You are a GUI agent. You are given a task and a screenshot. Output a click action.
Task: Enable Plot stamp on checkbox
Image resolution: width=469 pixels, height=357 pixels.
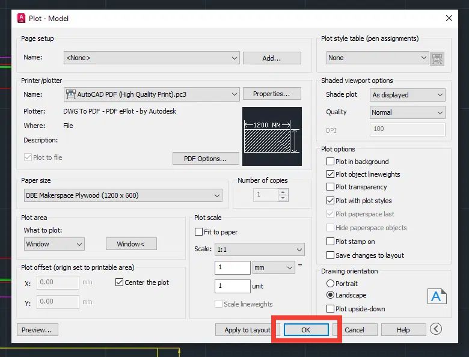330,241
